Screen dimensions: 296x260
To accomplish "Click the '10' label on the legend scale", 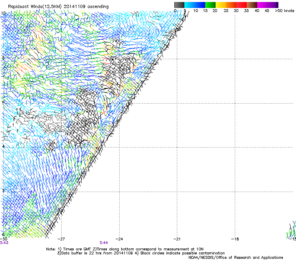I will [x=196, y=11].
